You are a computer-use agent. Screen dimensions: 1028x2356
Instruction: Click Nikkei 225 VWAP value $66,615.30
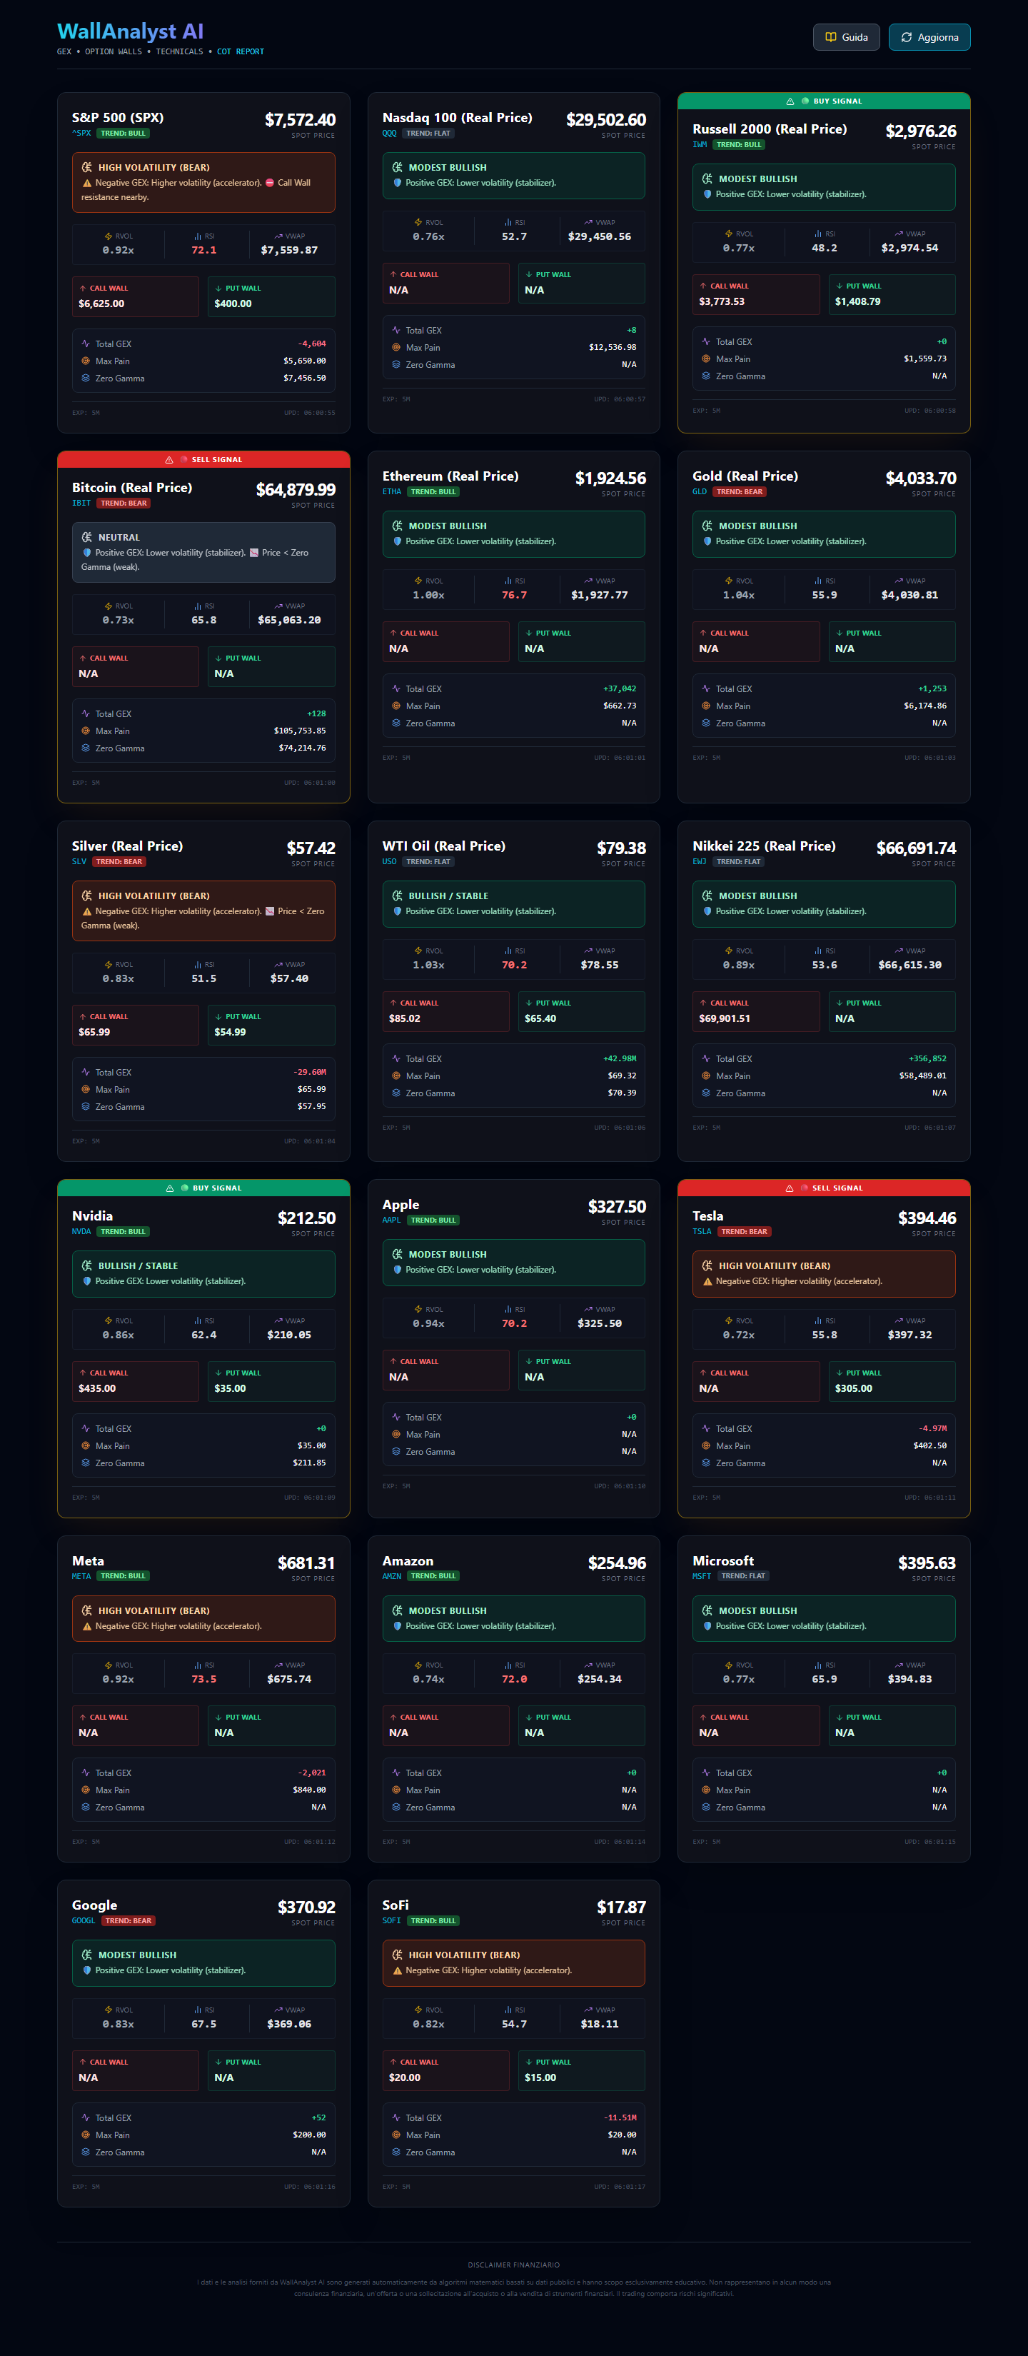909,965
